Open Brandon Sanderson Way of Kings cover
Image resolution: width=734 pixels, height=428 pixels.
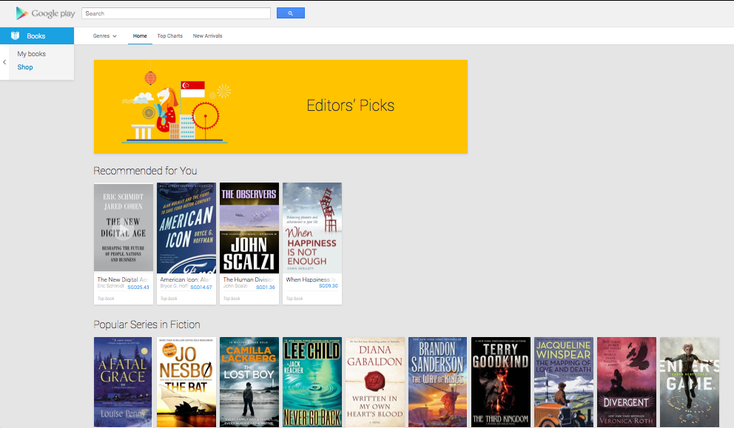438,382
